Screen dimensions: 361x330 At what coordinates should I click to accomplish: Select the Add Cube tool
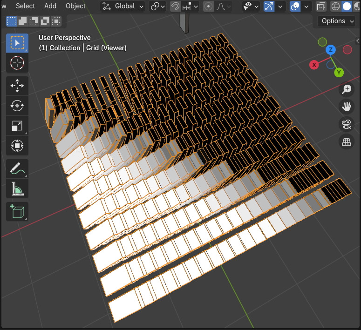click(17, 211)
